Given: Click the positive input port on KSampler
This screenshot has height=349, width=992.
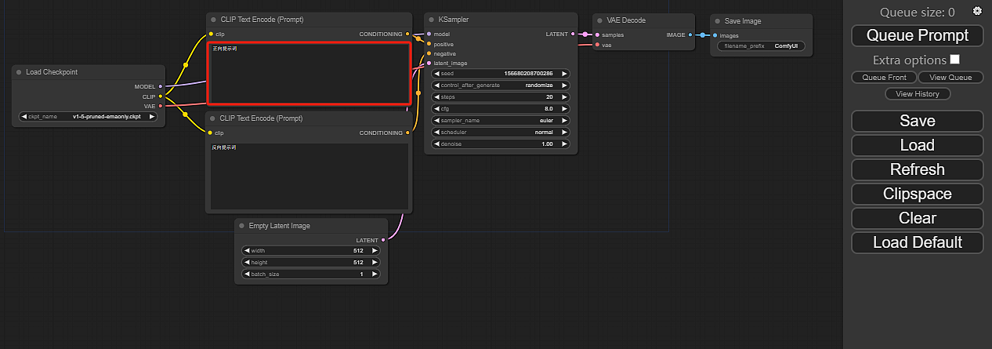Looking at the screenshot, I should pyautogui.click(x=429, y=44).
